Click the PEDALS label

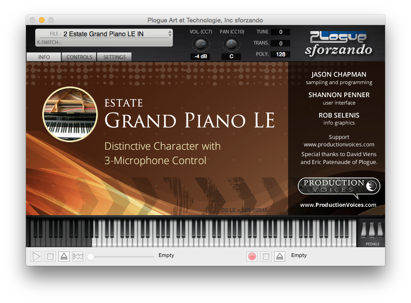coord(372,244)
